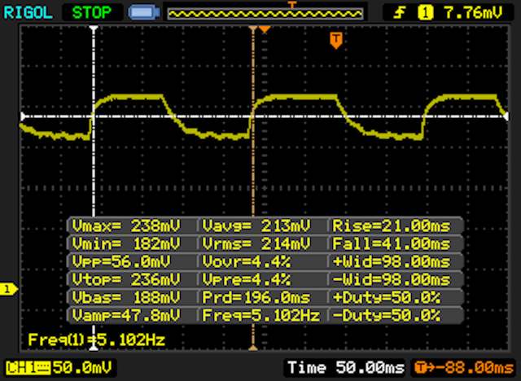The image size is (521, 381).
Task: Click the orange T trigger position marker in the graticule
Action: click(336, 41)
